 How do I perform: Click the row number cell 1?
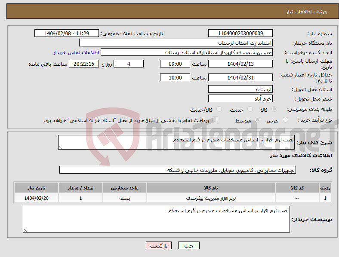325,198
